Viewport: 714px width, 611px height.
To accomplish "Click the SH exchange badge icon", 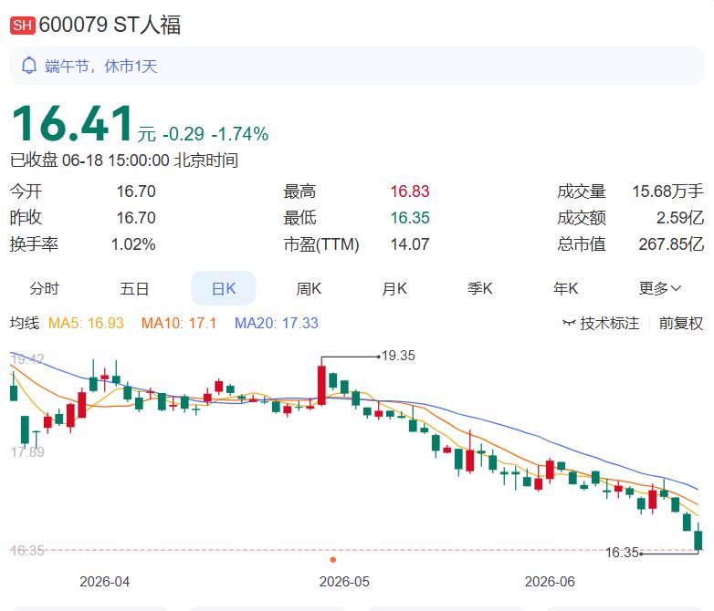I will [x=22, y=26].
